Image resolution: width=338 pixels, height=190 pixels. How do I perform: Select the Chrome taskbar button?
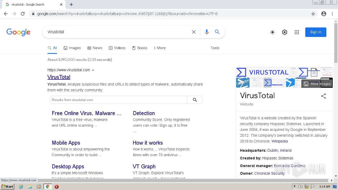(48, 187)
